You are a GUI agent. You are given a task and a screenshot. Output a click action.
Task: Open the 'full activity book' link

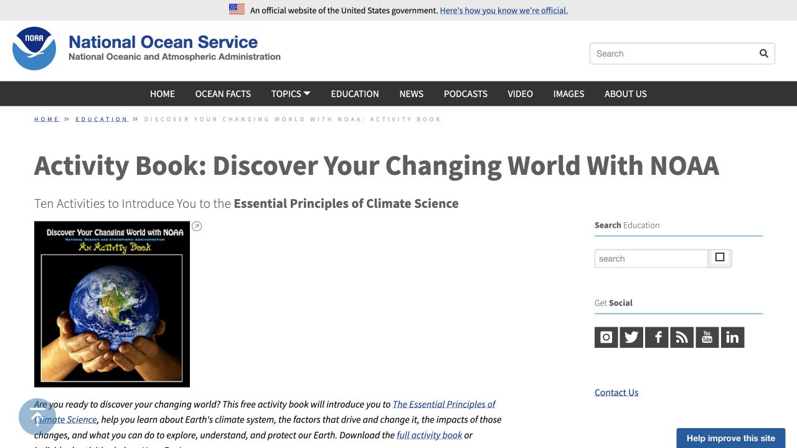[430, 435]
